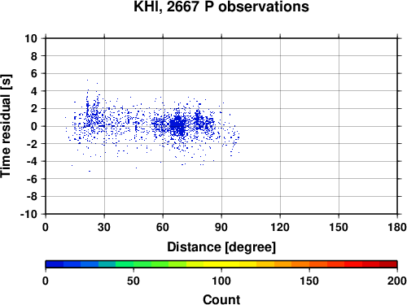407x305 pixels.
Task: Click y-axis tick label "-4"
Action: tap(32, 161)
